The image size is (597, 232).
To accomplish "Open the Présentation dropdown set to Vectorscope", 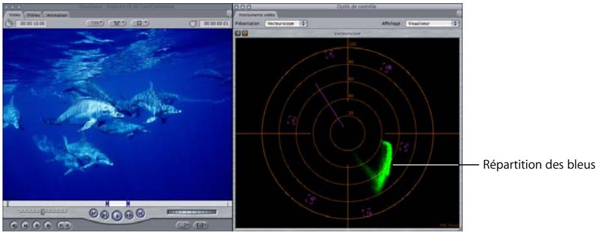I will tap(286, 23).
